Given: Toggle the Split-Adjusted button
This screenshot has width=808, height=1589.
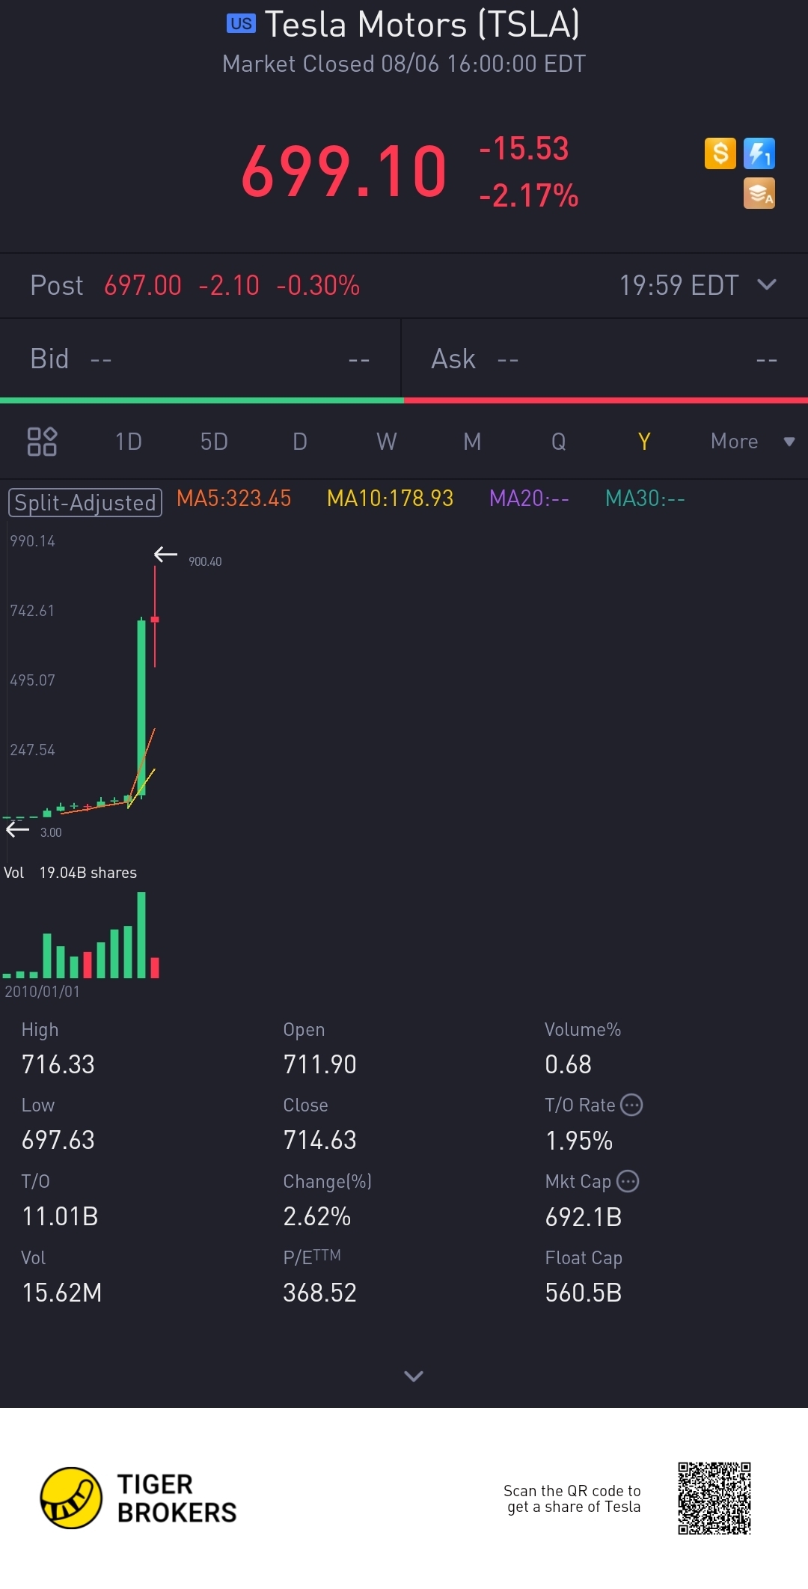Looking at the screenshot, I should click(85, 502).
